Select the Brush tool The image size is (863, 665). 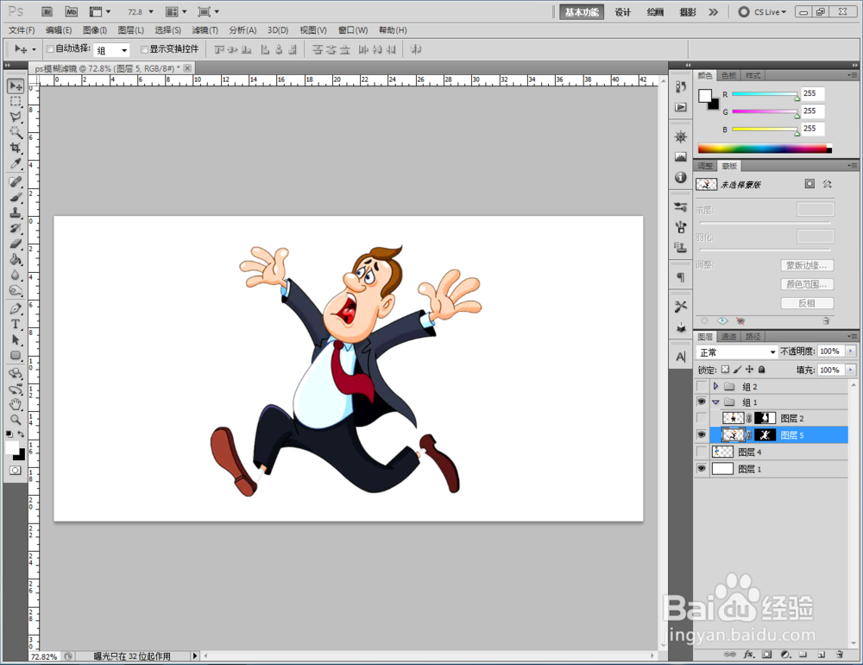(16, 197)
